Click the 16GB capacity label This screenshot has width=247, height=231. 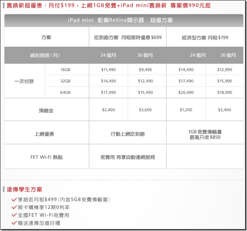(x=66, y=69)
